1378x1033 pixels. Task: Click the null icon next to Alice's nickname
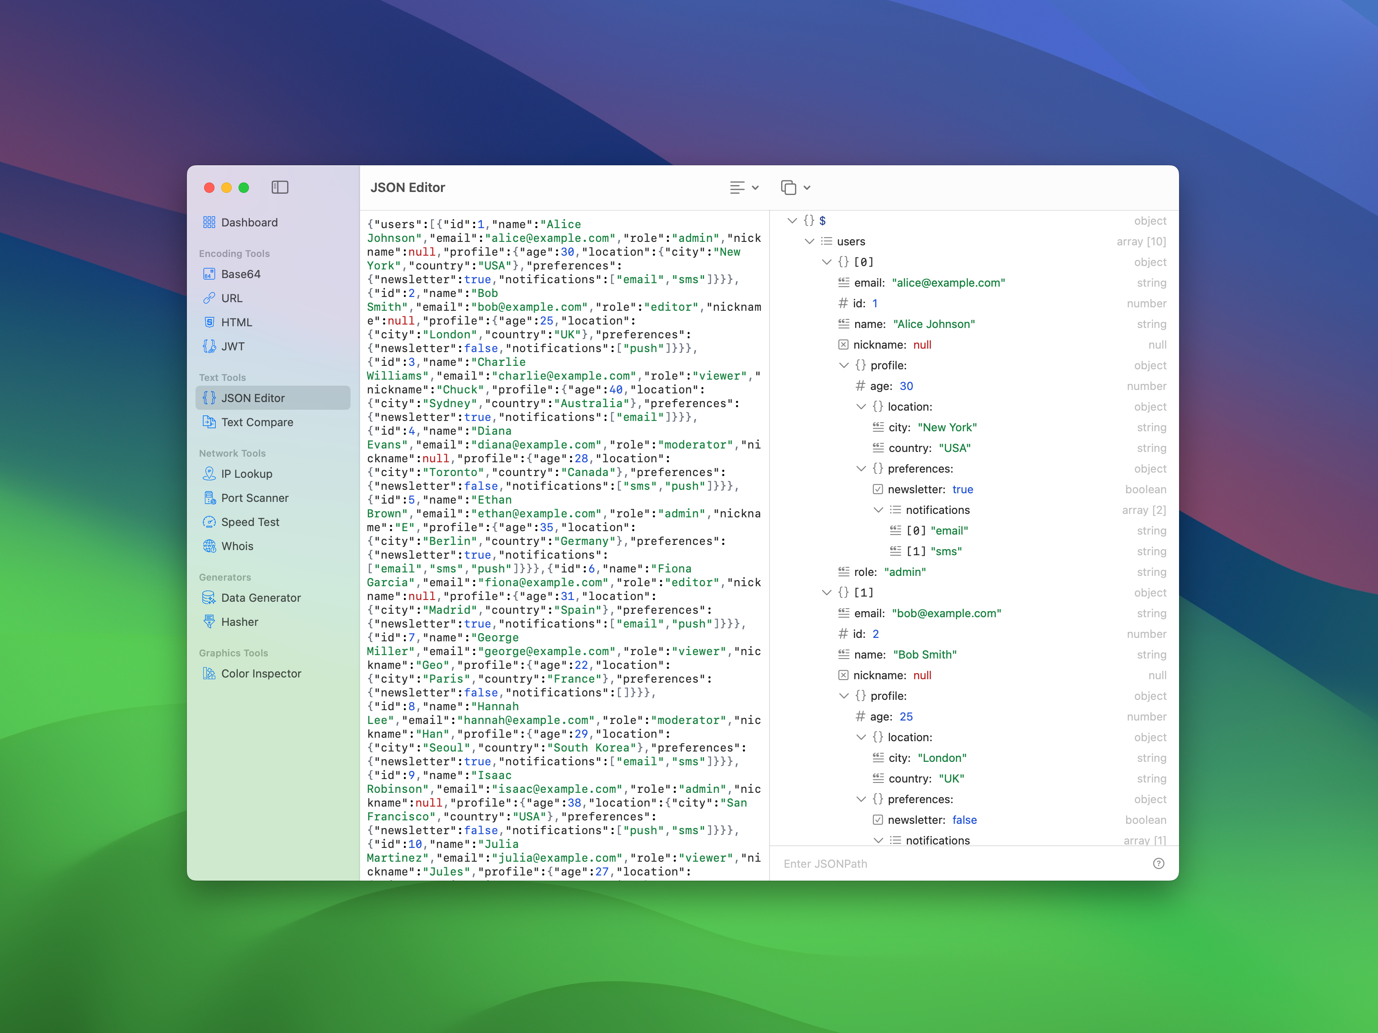point(844,345)
